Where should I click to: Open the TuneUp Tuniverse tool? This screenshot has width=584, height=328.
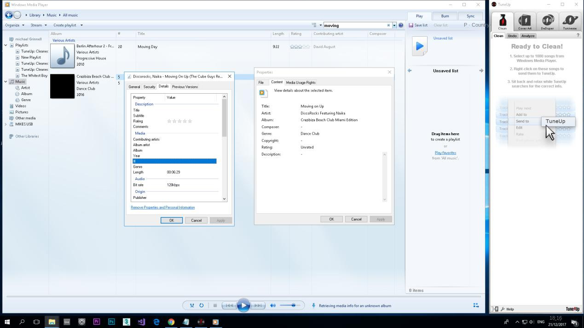click(570, 22)
